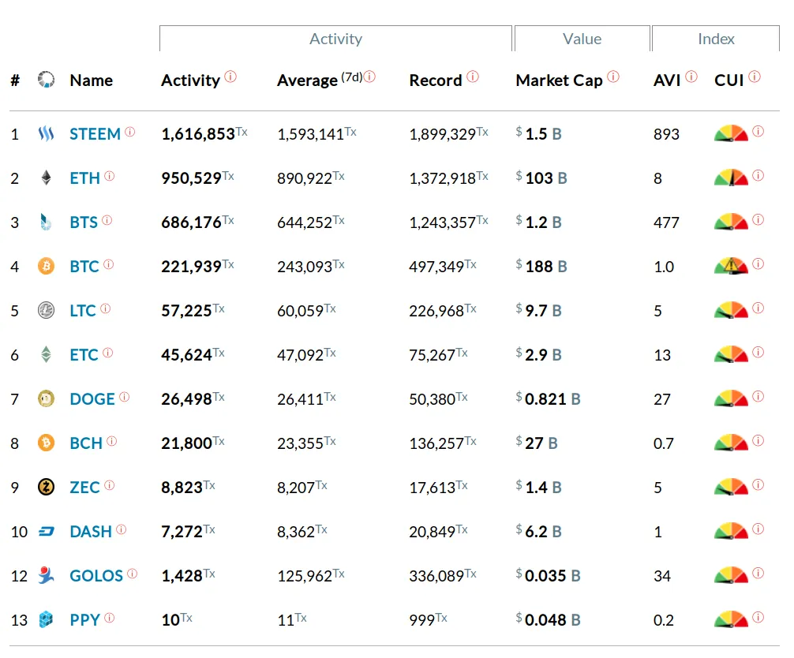
Task: Open the DOGE coin link
Action: coord(92,399)
